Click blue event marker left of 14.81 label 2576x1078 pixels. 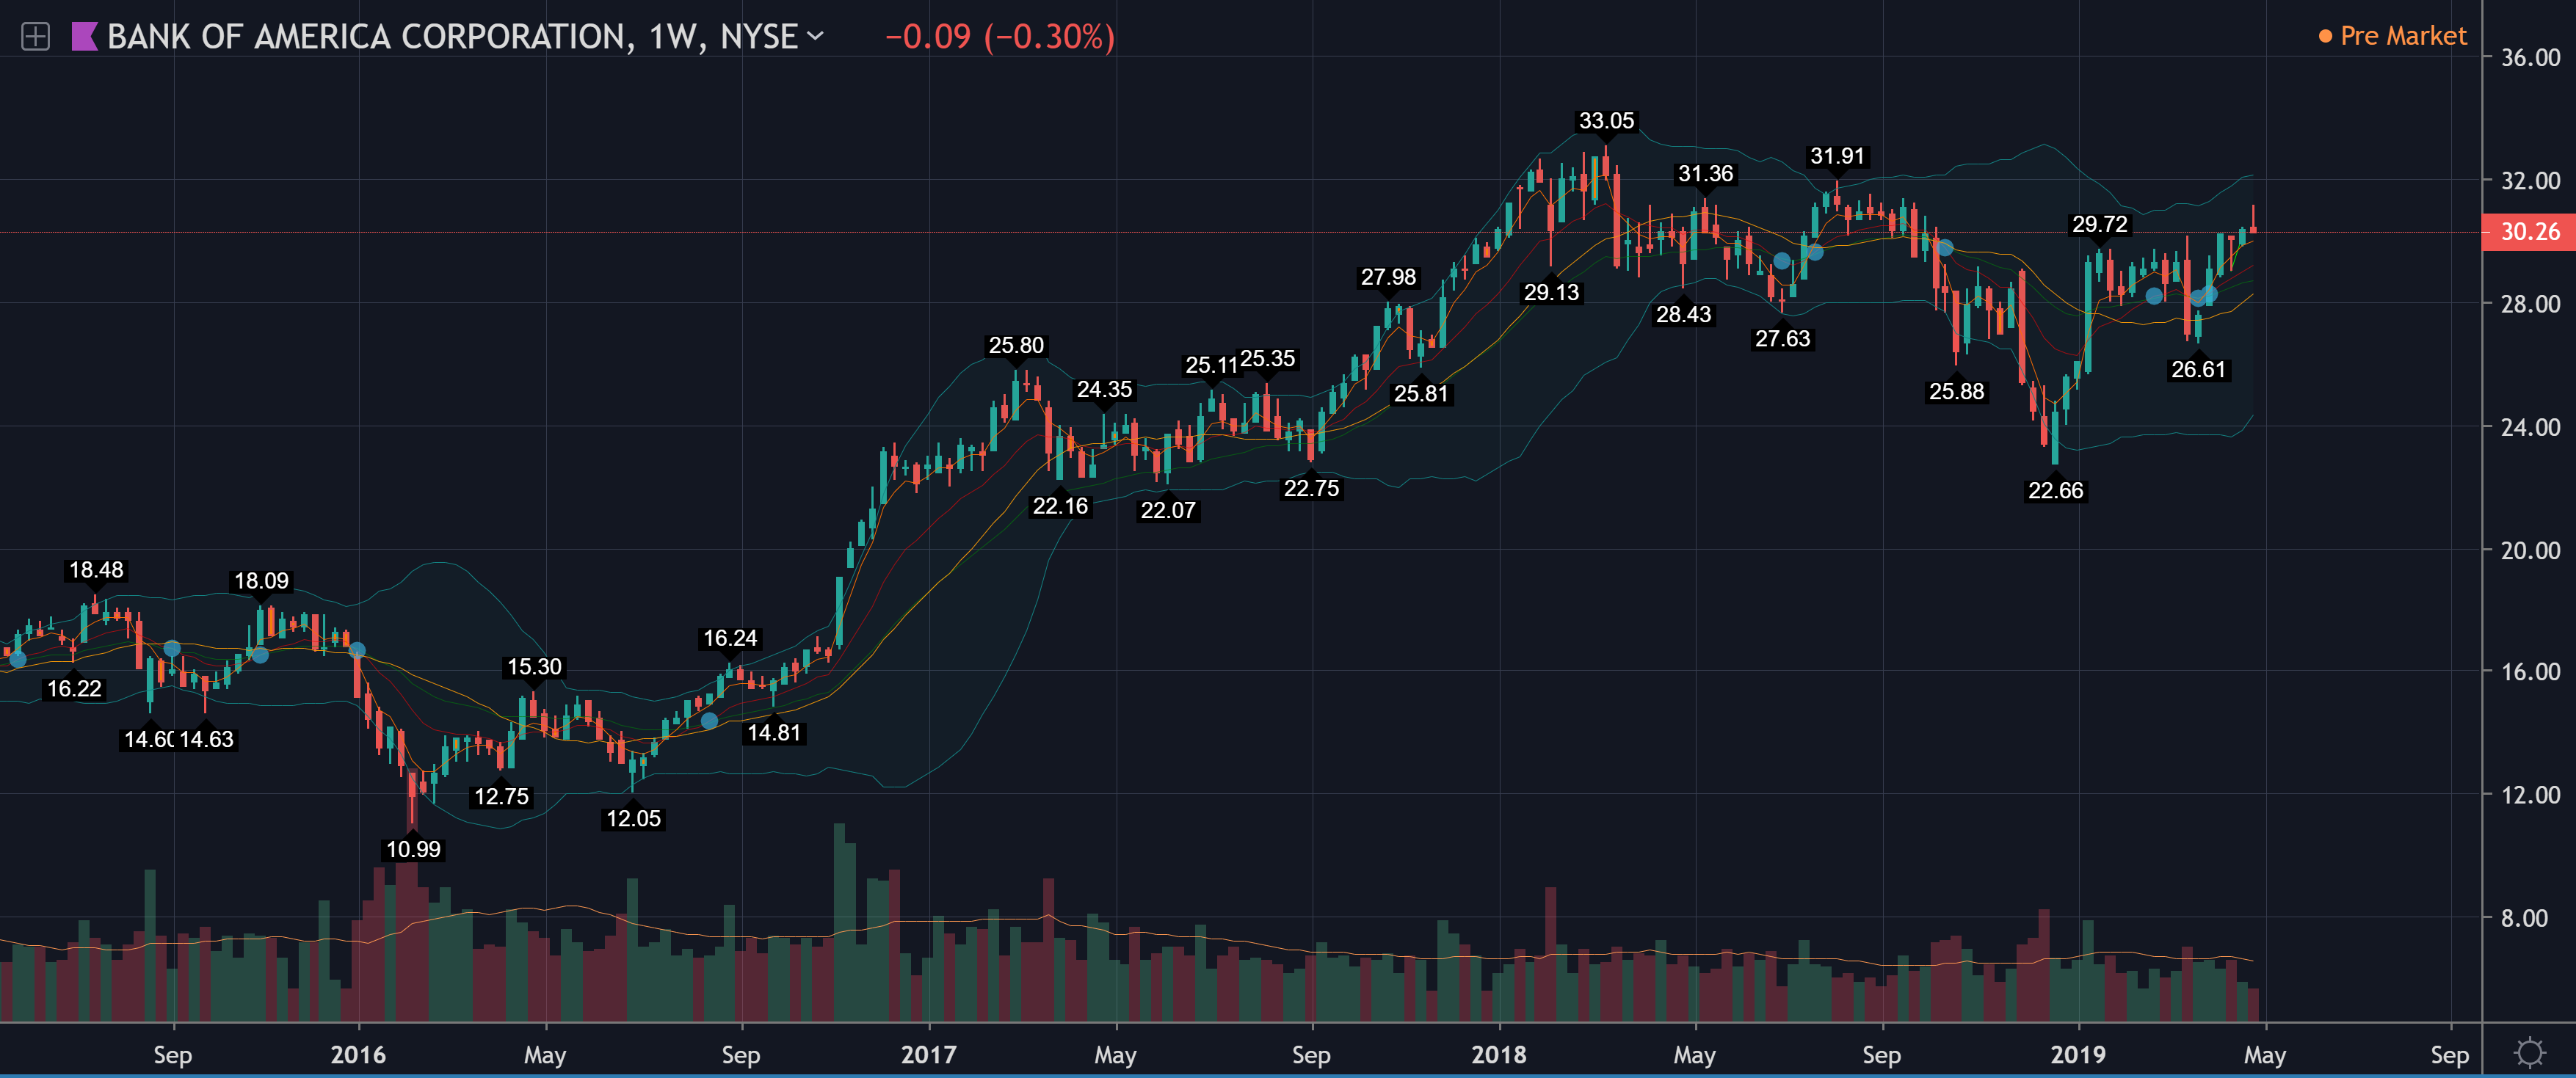click(709, 720)
